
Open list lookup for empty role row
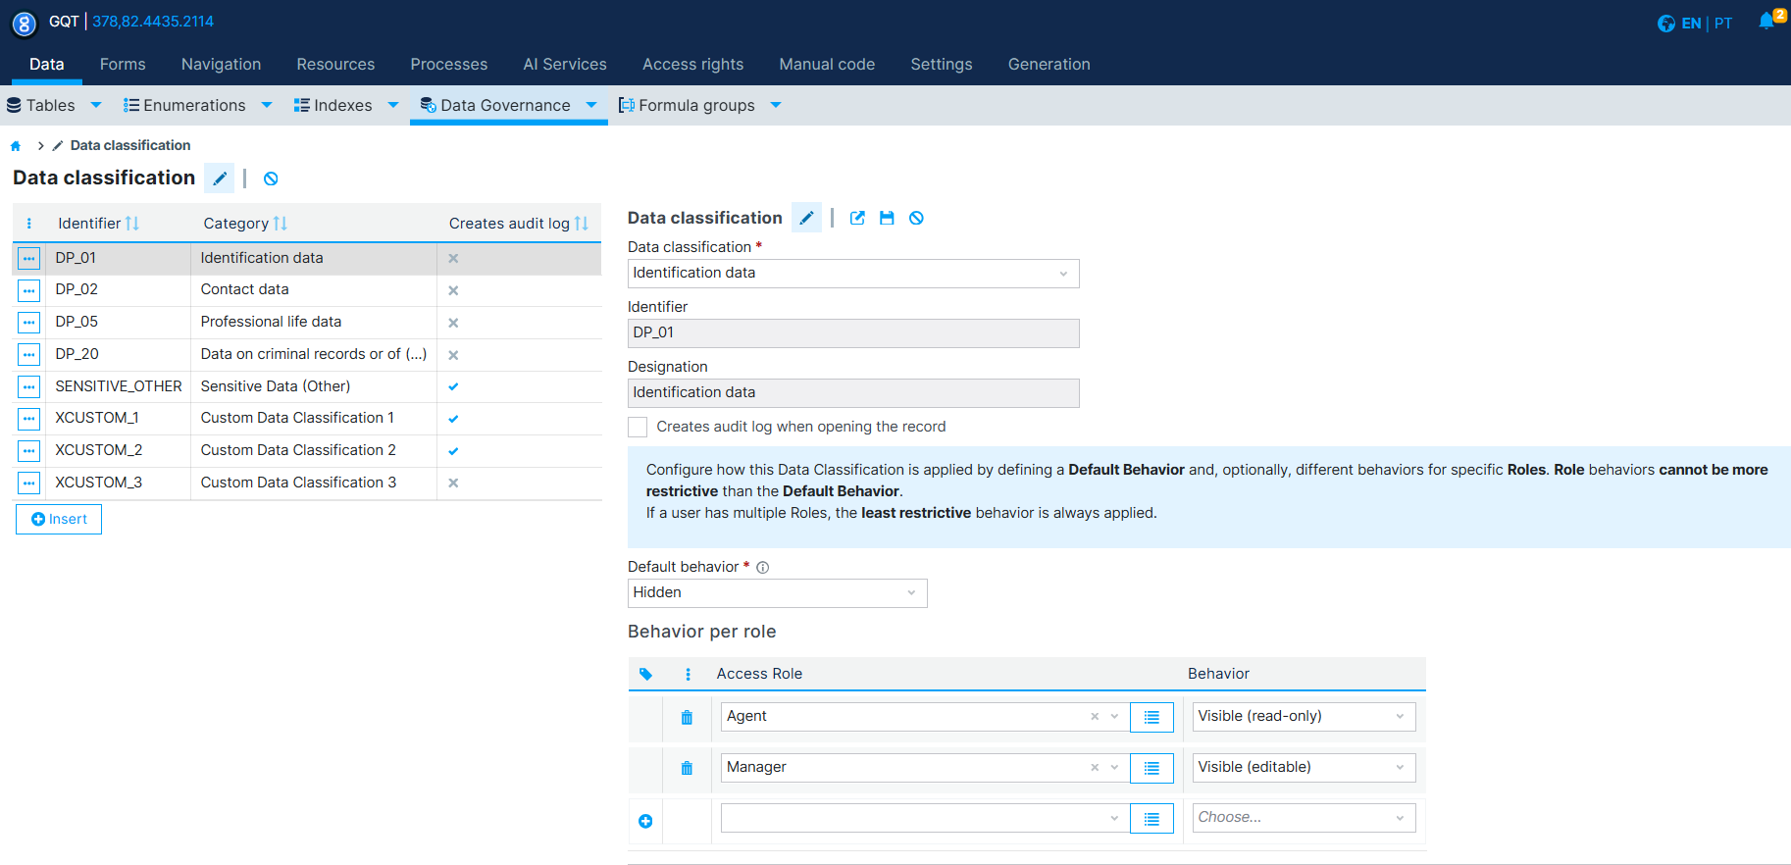click(x=1151, y=818)
